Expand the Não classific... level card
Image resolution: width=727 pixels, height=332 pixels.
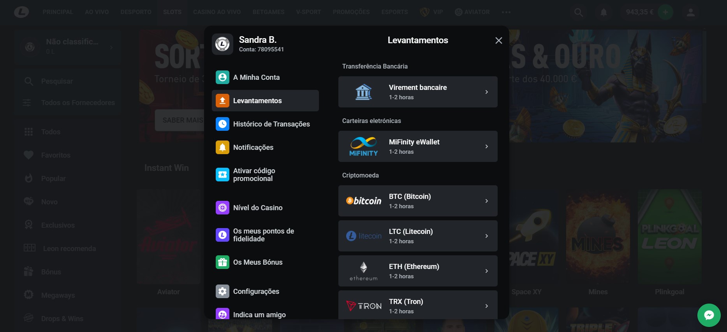coord(68,47)
